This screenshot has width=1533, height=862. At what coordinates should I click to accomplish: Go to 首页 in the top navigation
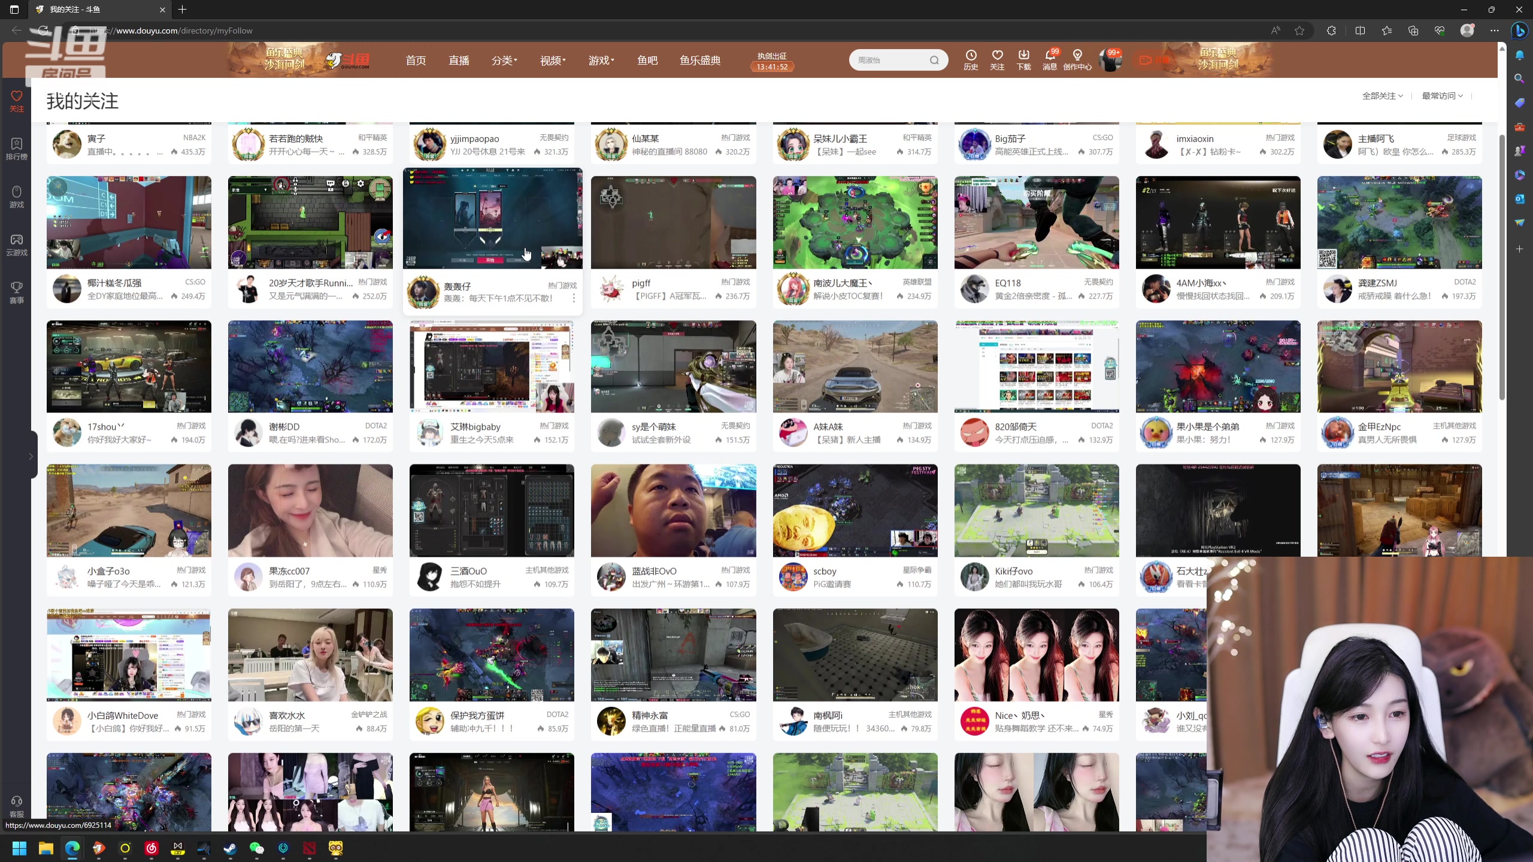tap(416, 60)
